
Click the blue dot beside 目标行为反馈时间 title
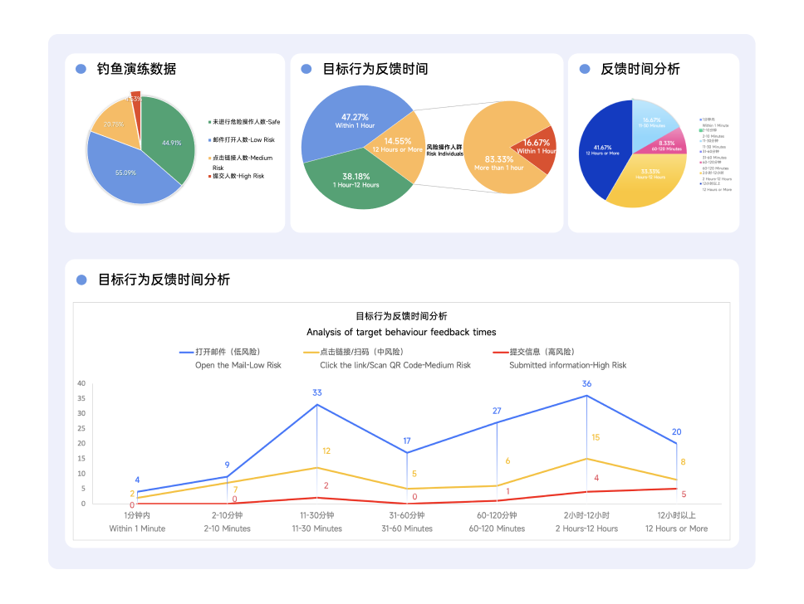coord(306,70)
